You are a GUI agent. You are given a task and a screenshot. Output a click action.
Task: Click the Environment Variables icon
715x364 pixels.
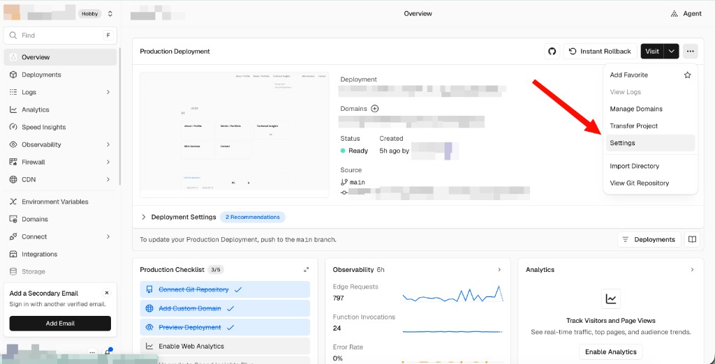tap(13, 202)
